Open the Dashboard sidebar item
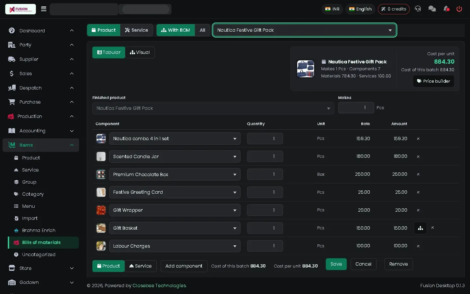The image size is (470, 294). coord(41,31)
